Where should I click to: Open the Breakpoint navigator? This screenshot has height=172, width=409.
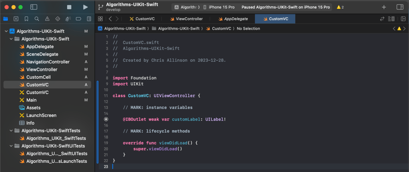click(78, 19)
